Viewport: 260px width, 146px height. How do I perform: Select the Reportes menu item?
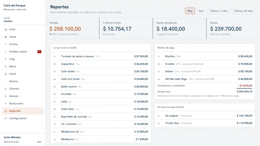[x=23, y=111]
